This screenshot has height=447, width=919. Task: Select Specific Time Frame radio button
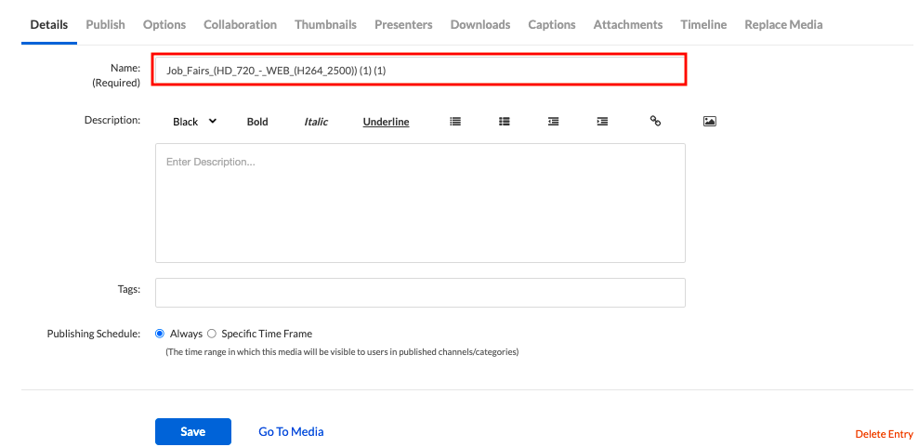212,334
